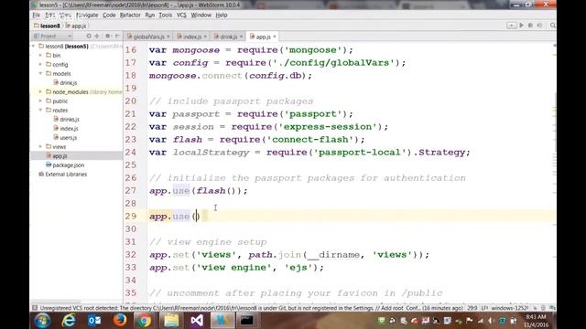Open the Refactor menu
The image size is (586, 329).
tap(130, 16)
